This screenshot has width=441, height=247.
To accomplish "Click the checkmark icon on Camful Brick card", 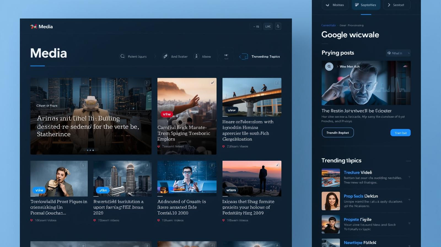I will [212, 82].
